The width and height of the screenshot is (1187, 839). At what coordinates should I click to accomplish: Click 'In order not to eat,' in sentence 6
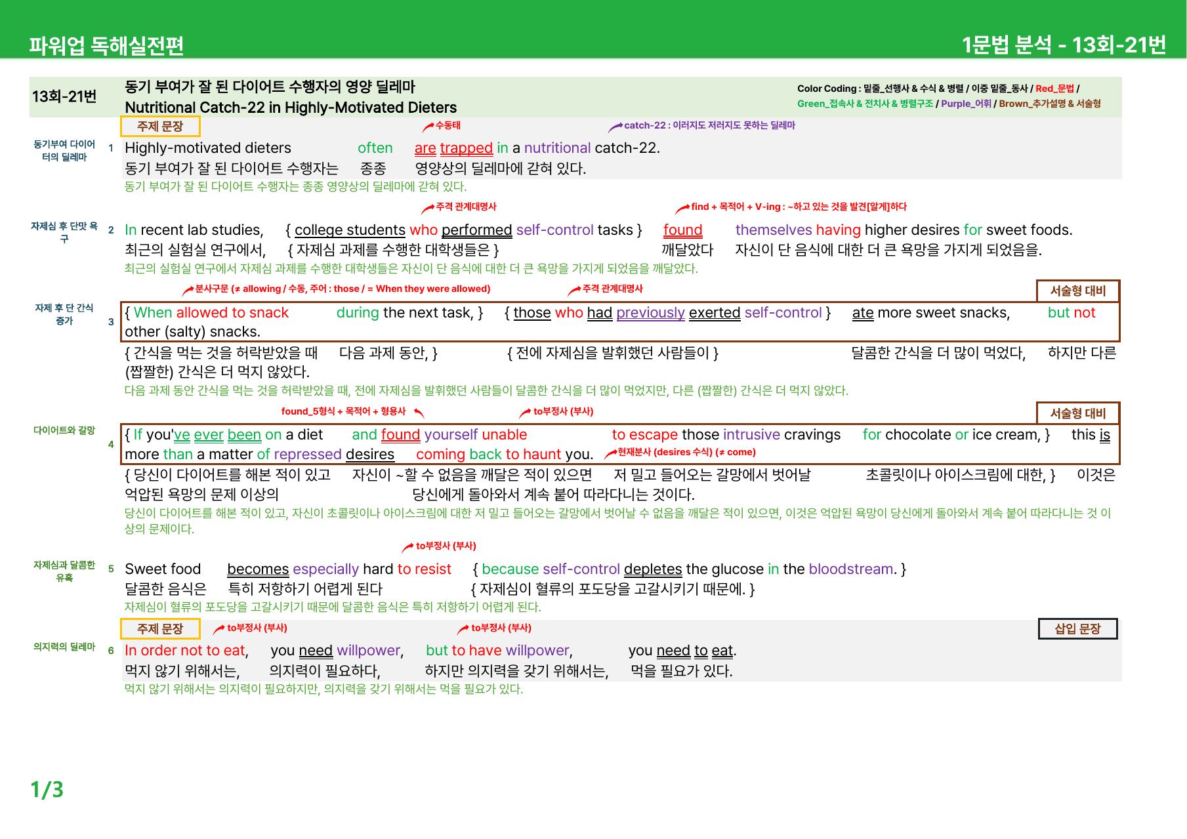(x=186, y=651)
